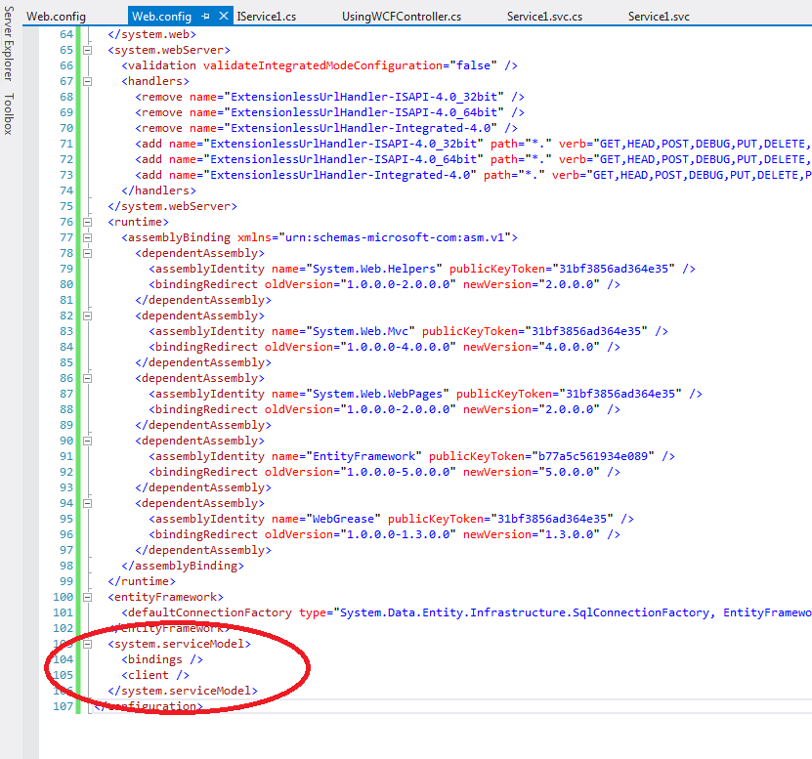Click "System.Web.Mvc" assembly name
The width and height of the screenshot is (812, 759).
(x=361, y=331)
